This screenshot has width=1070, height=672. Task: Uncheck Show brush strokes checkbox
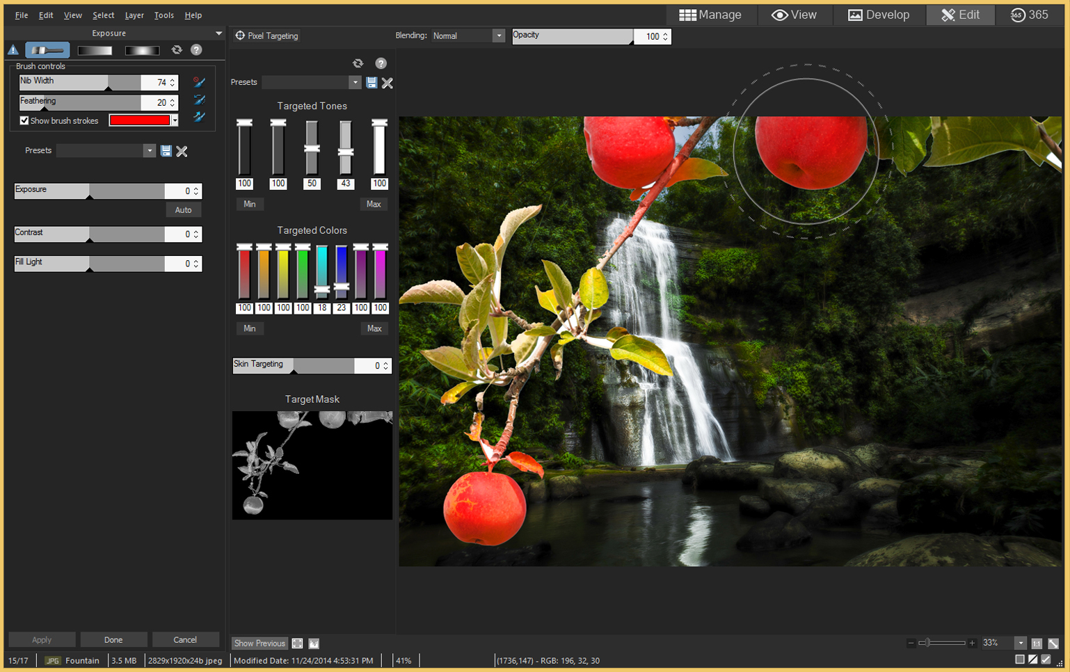click(x=24, y=120)
